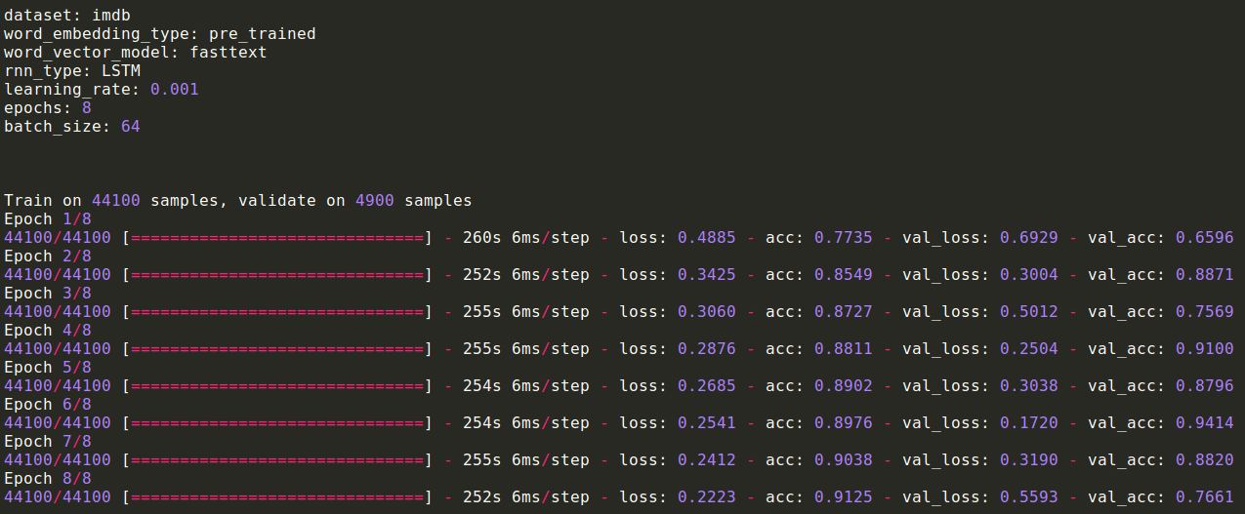Click loss value 0.3060
This screenshot has width=1245, height=514.
[707, 311]
